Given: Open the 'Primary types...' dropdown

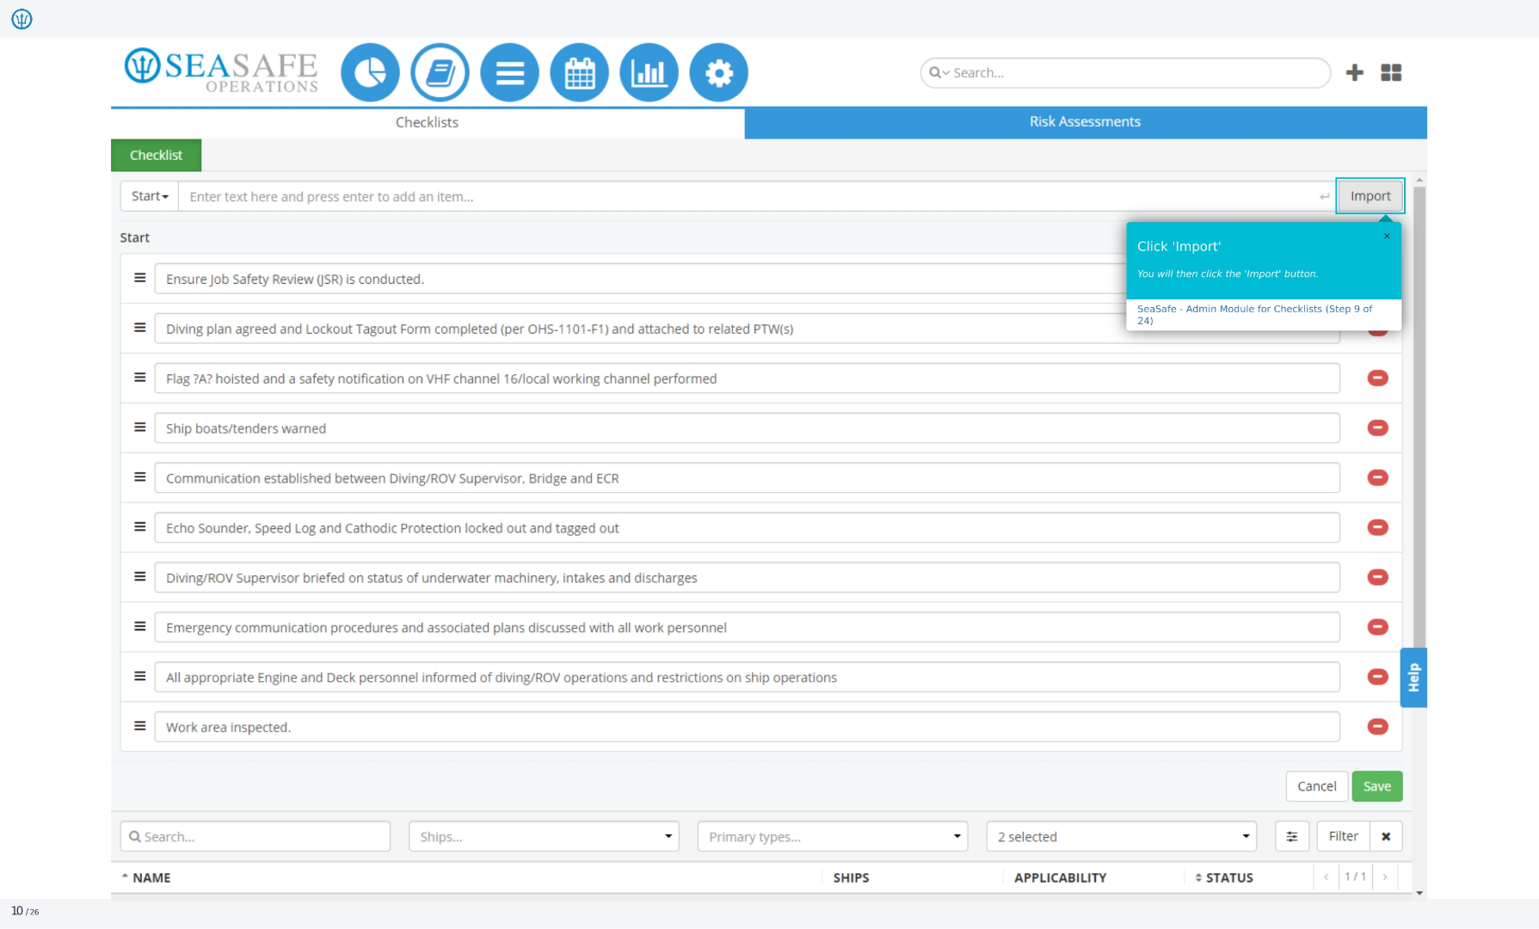Looking at the screenshot, I should (832, 837).
